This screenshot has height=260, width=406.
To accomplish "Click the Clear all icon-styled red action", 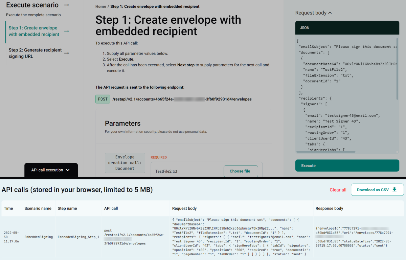I will [x=338, y=190].
